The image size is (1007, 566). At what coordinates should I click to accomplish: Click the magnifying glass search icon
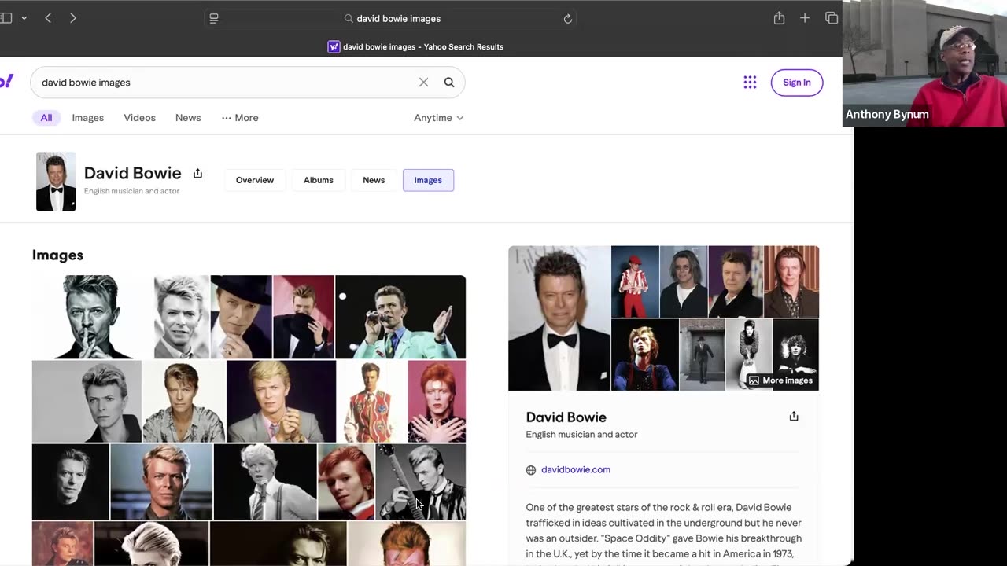(x=449, y=83)
